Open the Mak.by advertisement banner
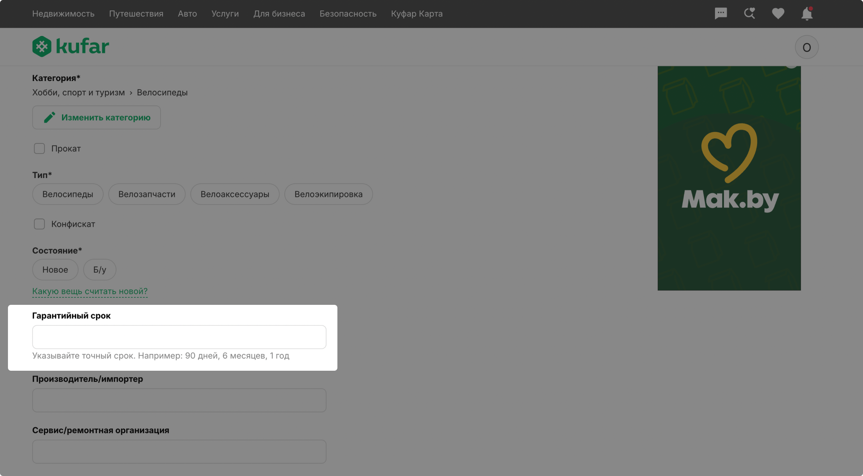The image size is (863, 476). (729, 178)
